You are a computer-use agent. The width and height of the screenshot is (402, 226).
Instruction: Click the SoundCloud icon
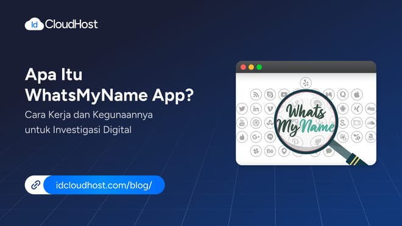(x=371, y=122)
